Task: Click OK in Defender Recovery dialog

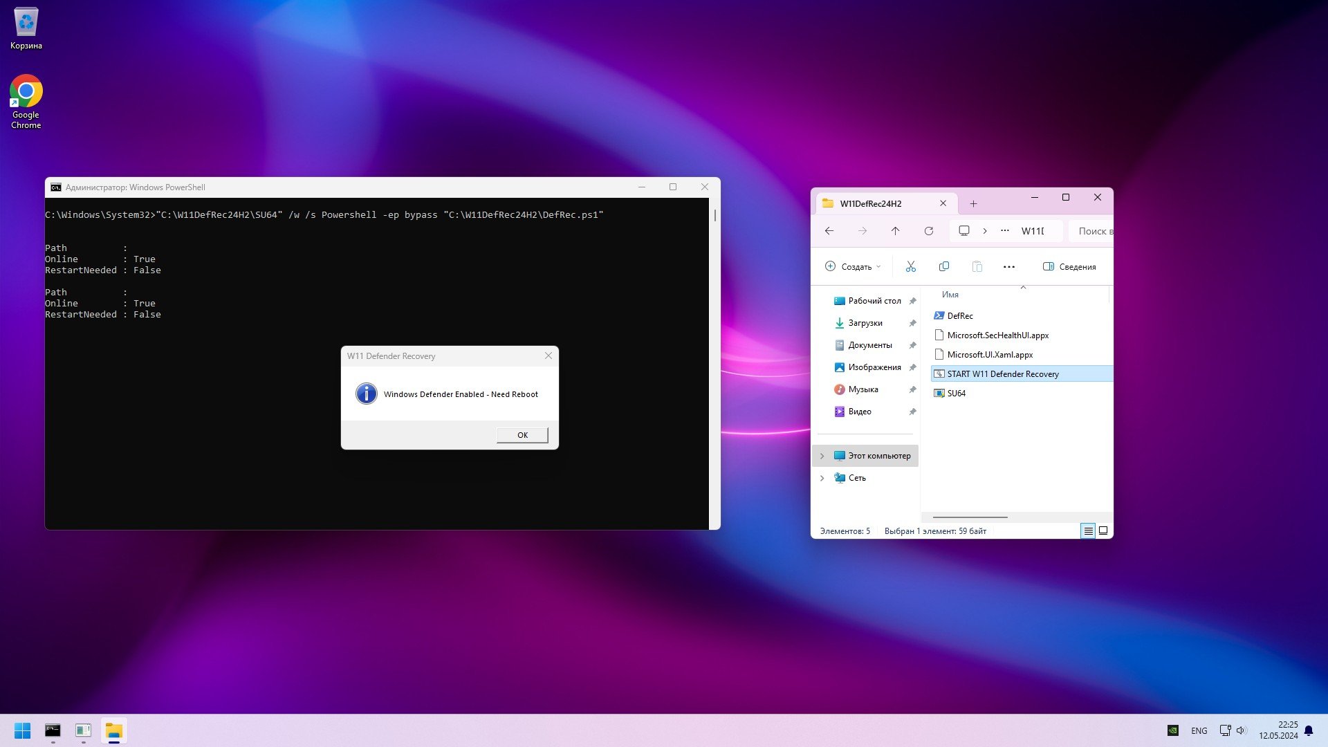Action: 522,435
